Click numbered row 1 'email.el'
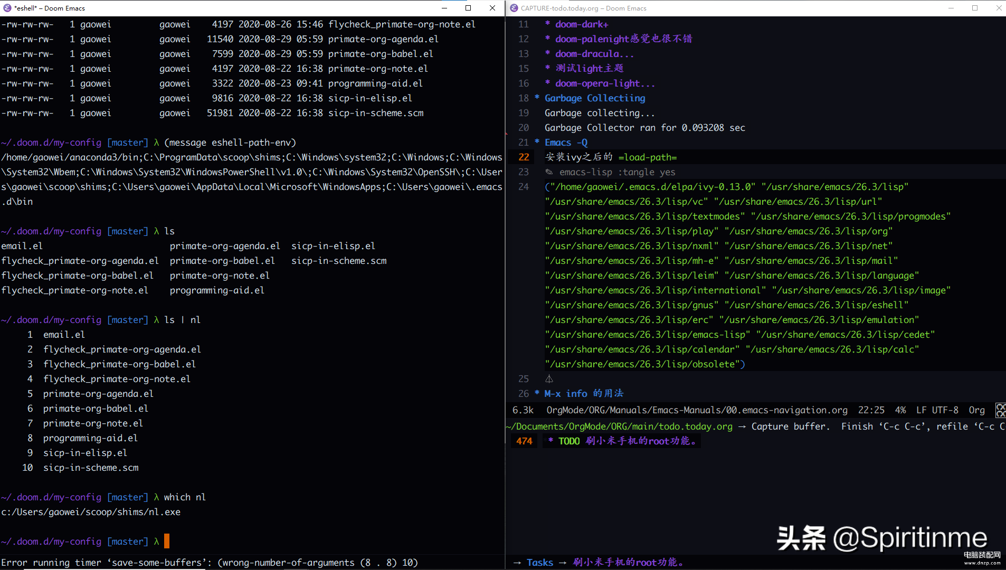 click(x=64, y=335)
